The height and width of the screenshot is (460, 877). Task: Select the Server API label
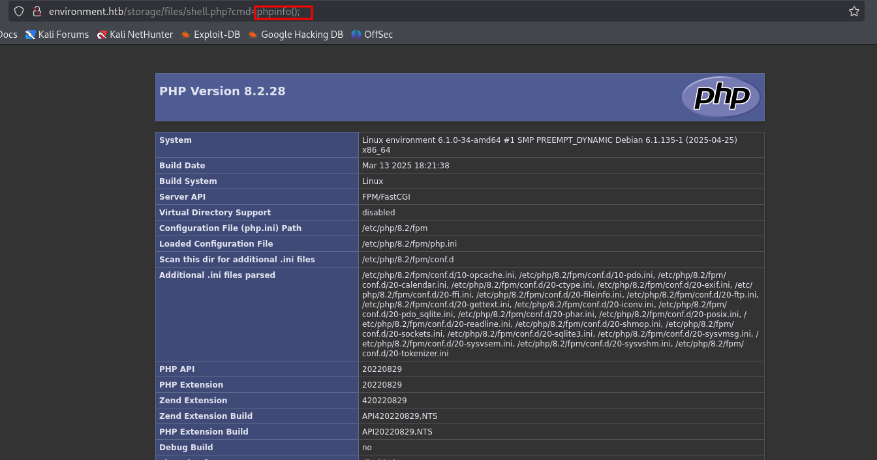pos(183,197)
